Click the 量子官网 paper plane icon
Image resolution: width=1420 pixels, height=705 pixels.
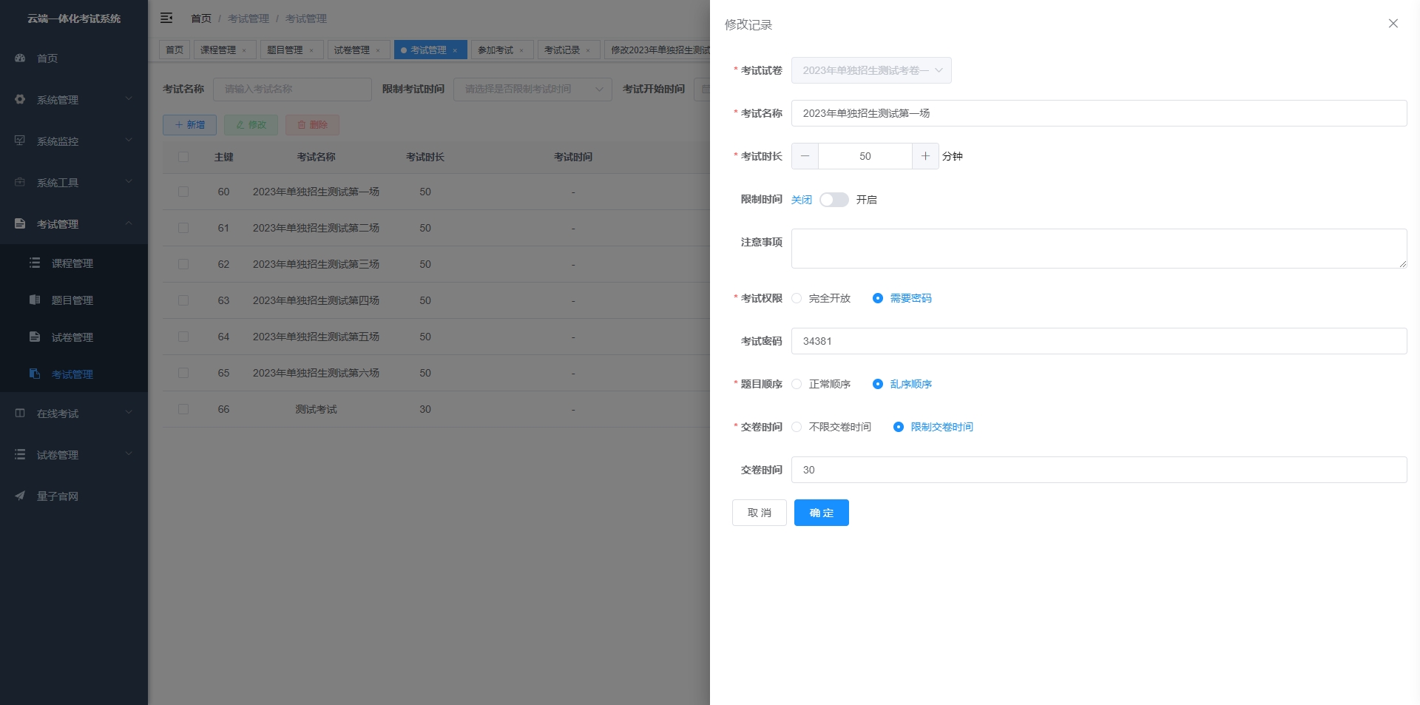20,496
